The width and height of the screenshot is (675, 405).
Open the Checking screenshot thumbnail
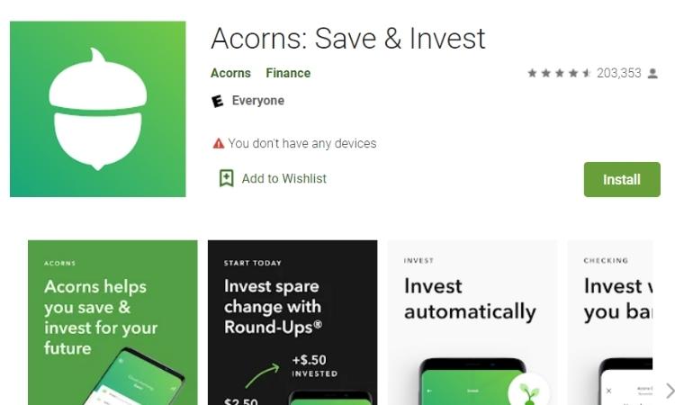(609, 322)
